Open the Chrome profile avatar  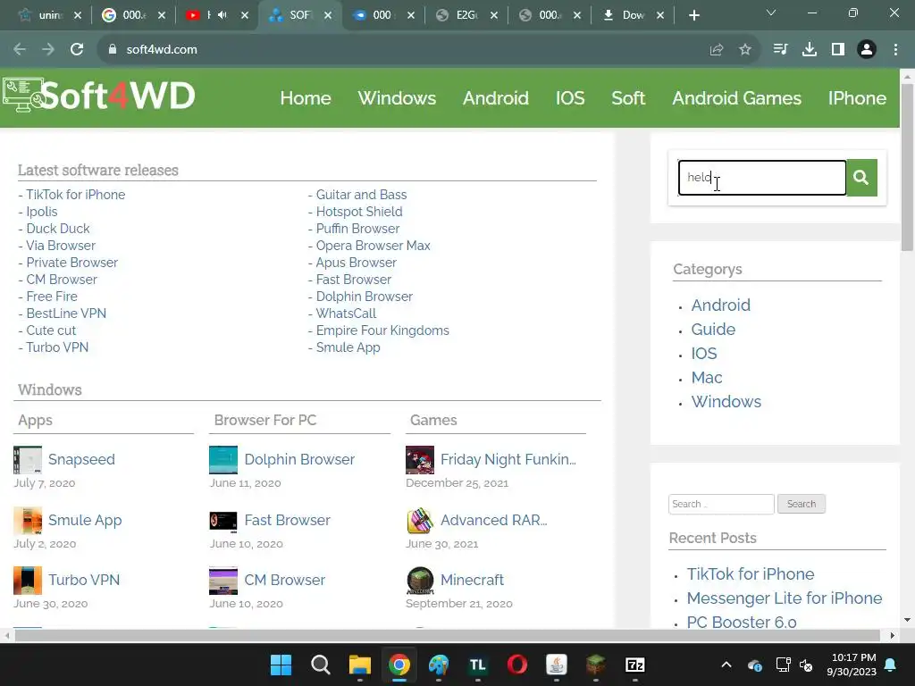pos(867,50)
